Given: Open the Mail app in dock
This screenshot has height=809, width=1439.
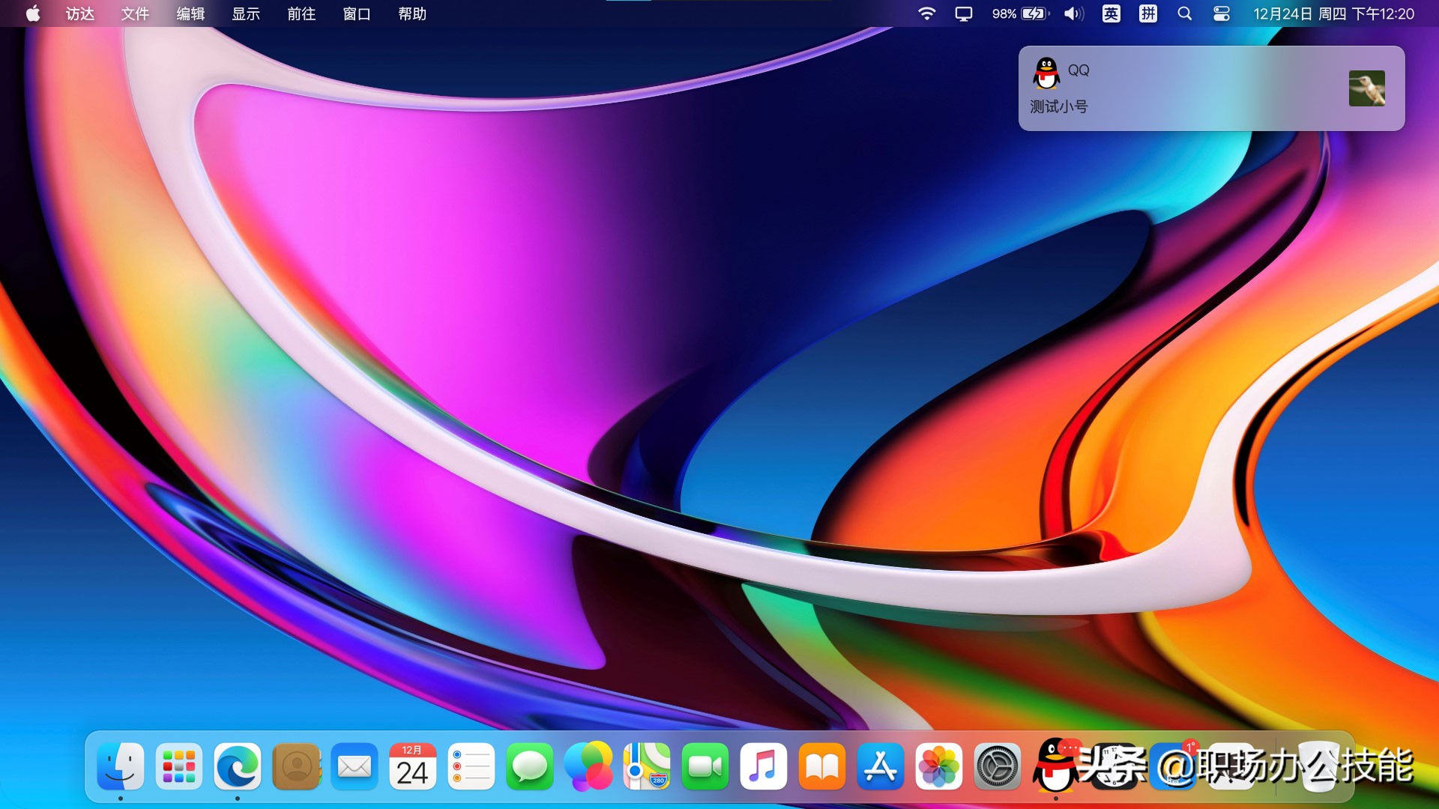Looking at the screenshot, I should 355,766.
